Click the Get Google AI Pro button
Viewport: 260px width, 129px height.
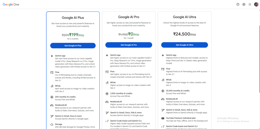coord(129,45)
